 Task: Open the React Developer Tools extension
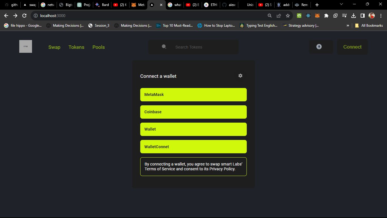[x=308, y=16]
